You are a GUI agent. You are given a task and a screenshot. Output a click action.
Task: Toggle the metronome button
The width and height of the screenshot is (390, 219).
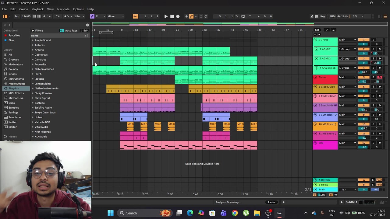(x=67, y=16)
